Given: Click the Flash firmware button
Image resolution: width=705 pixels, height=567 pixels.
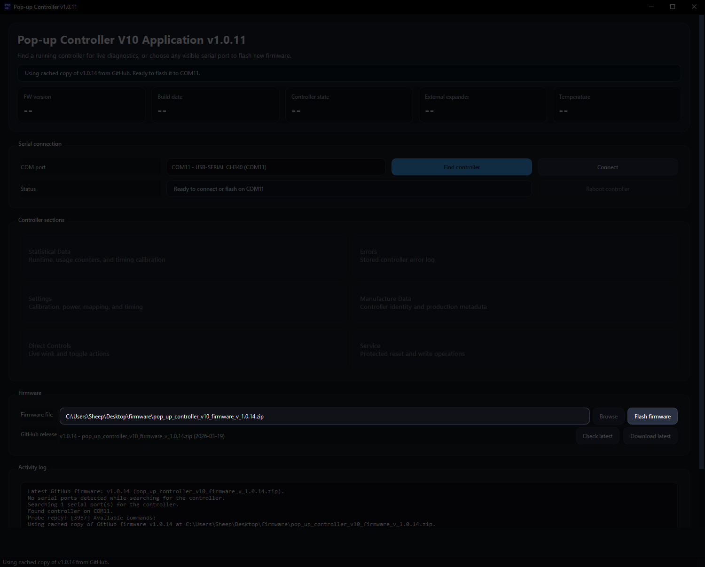Looking at the screenshot, I should tap(652, 416).
